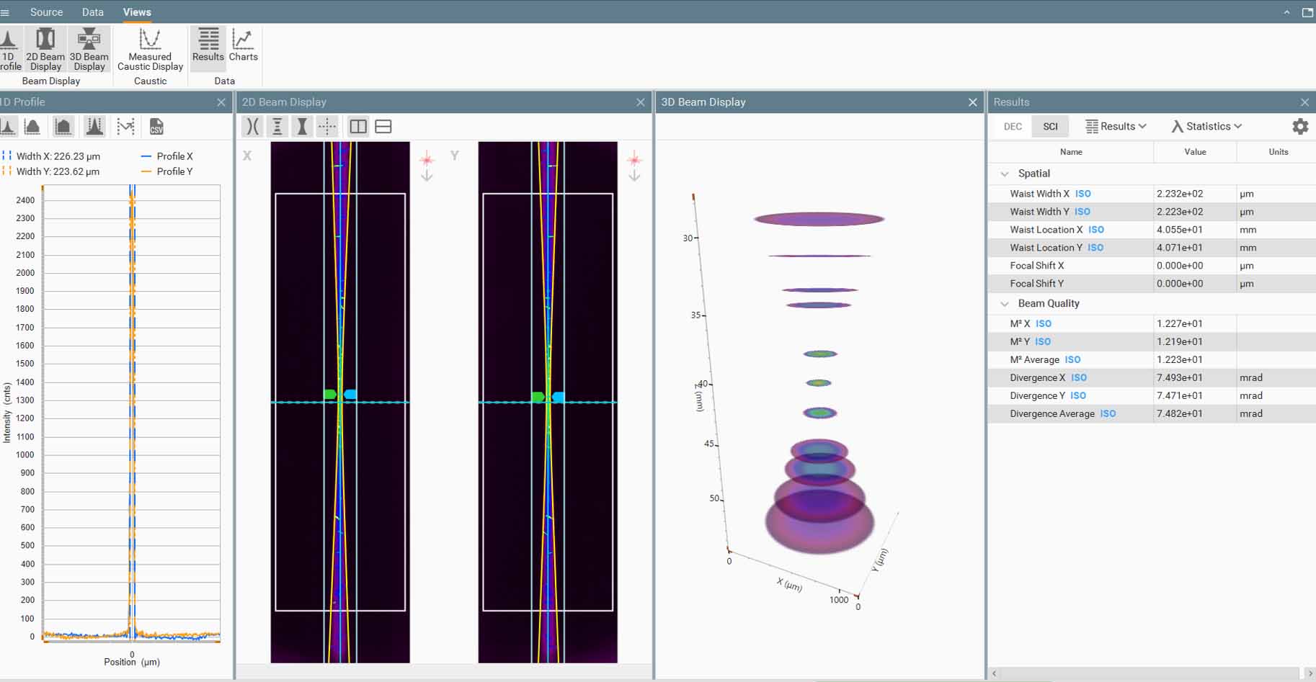The height and width of the screenshot is (682, 1316).
Task: Select the Focal Shift Y result row
Action: (x=1152, y=284)
